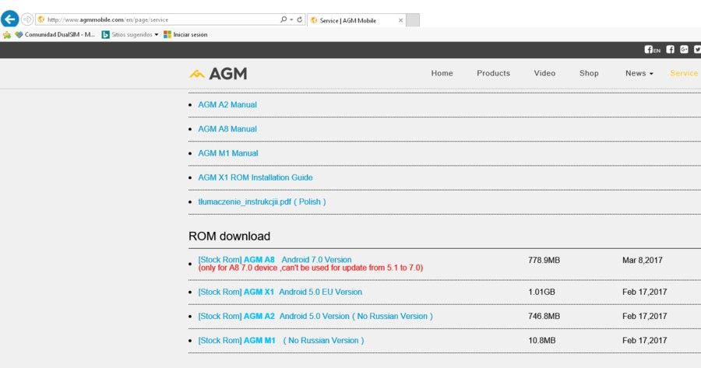Download AGM X1 Android 5.0 EU Rom
This screenshot has height=368, width=701.
pyautogui.click(x=280, y=292)
